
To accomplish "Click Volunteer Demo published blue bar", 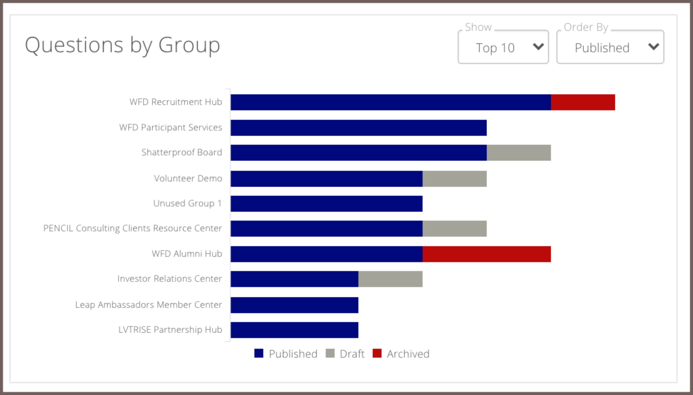I will pos(327,179).
